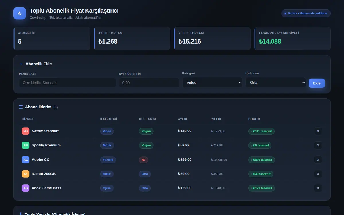The width and height of the screenshot is (344, 215).
Task: Open the Kategori dropdown
Action: point(213,83)
